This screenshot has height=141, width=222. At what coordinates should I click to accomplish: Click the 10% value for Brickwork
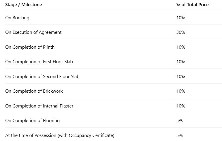181,91
